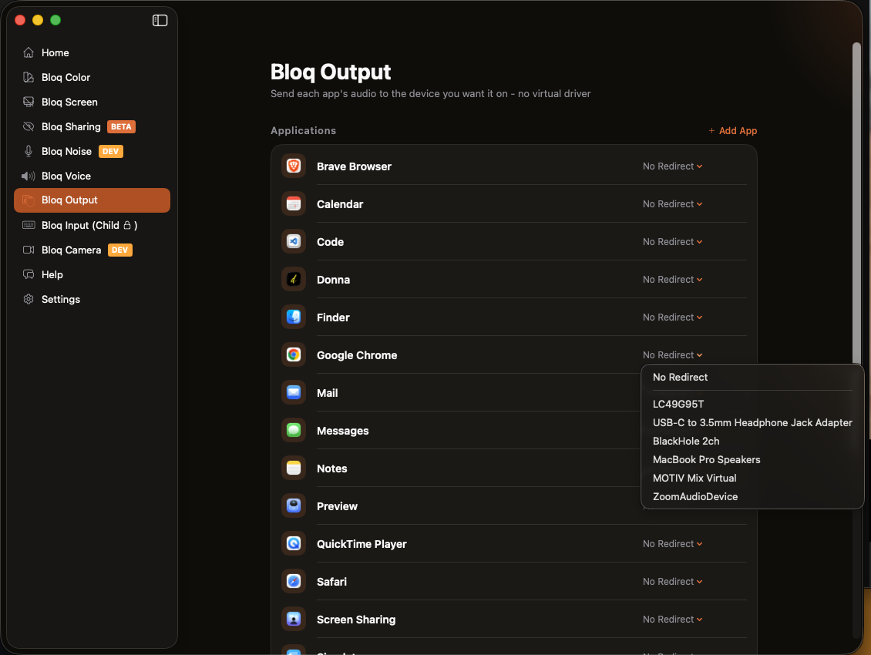
Task: Select the Bloq Output sidebar item
Action: click(x=92, y=200)
